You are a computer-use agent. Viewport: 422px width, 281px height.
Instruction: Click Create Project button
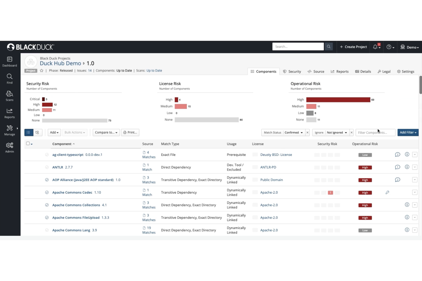pos(353,47)
